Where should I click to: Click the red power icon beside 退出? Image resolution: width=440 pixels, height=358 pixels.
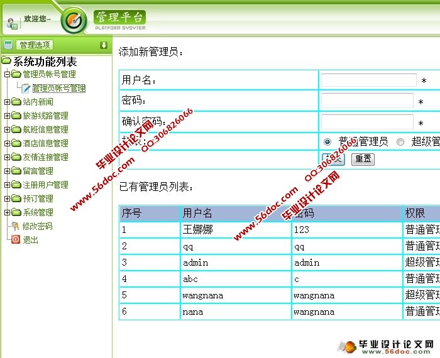pos(16,239)
